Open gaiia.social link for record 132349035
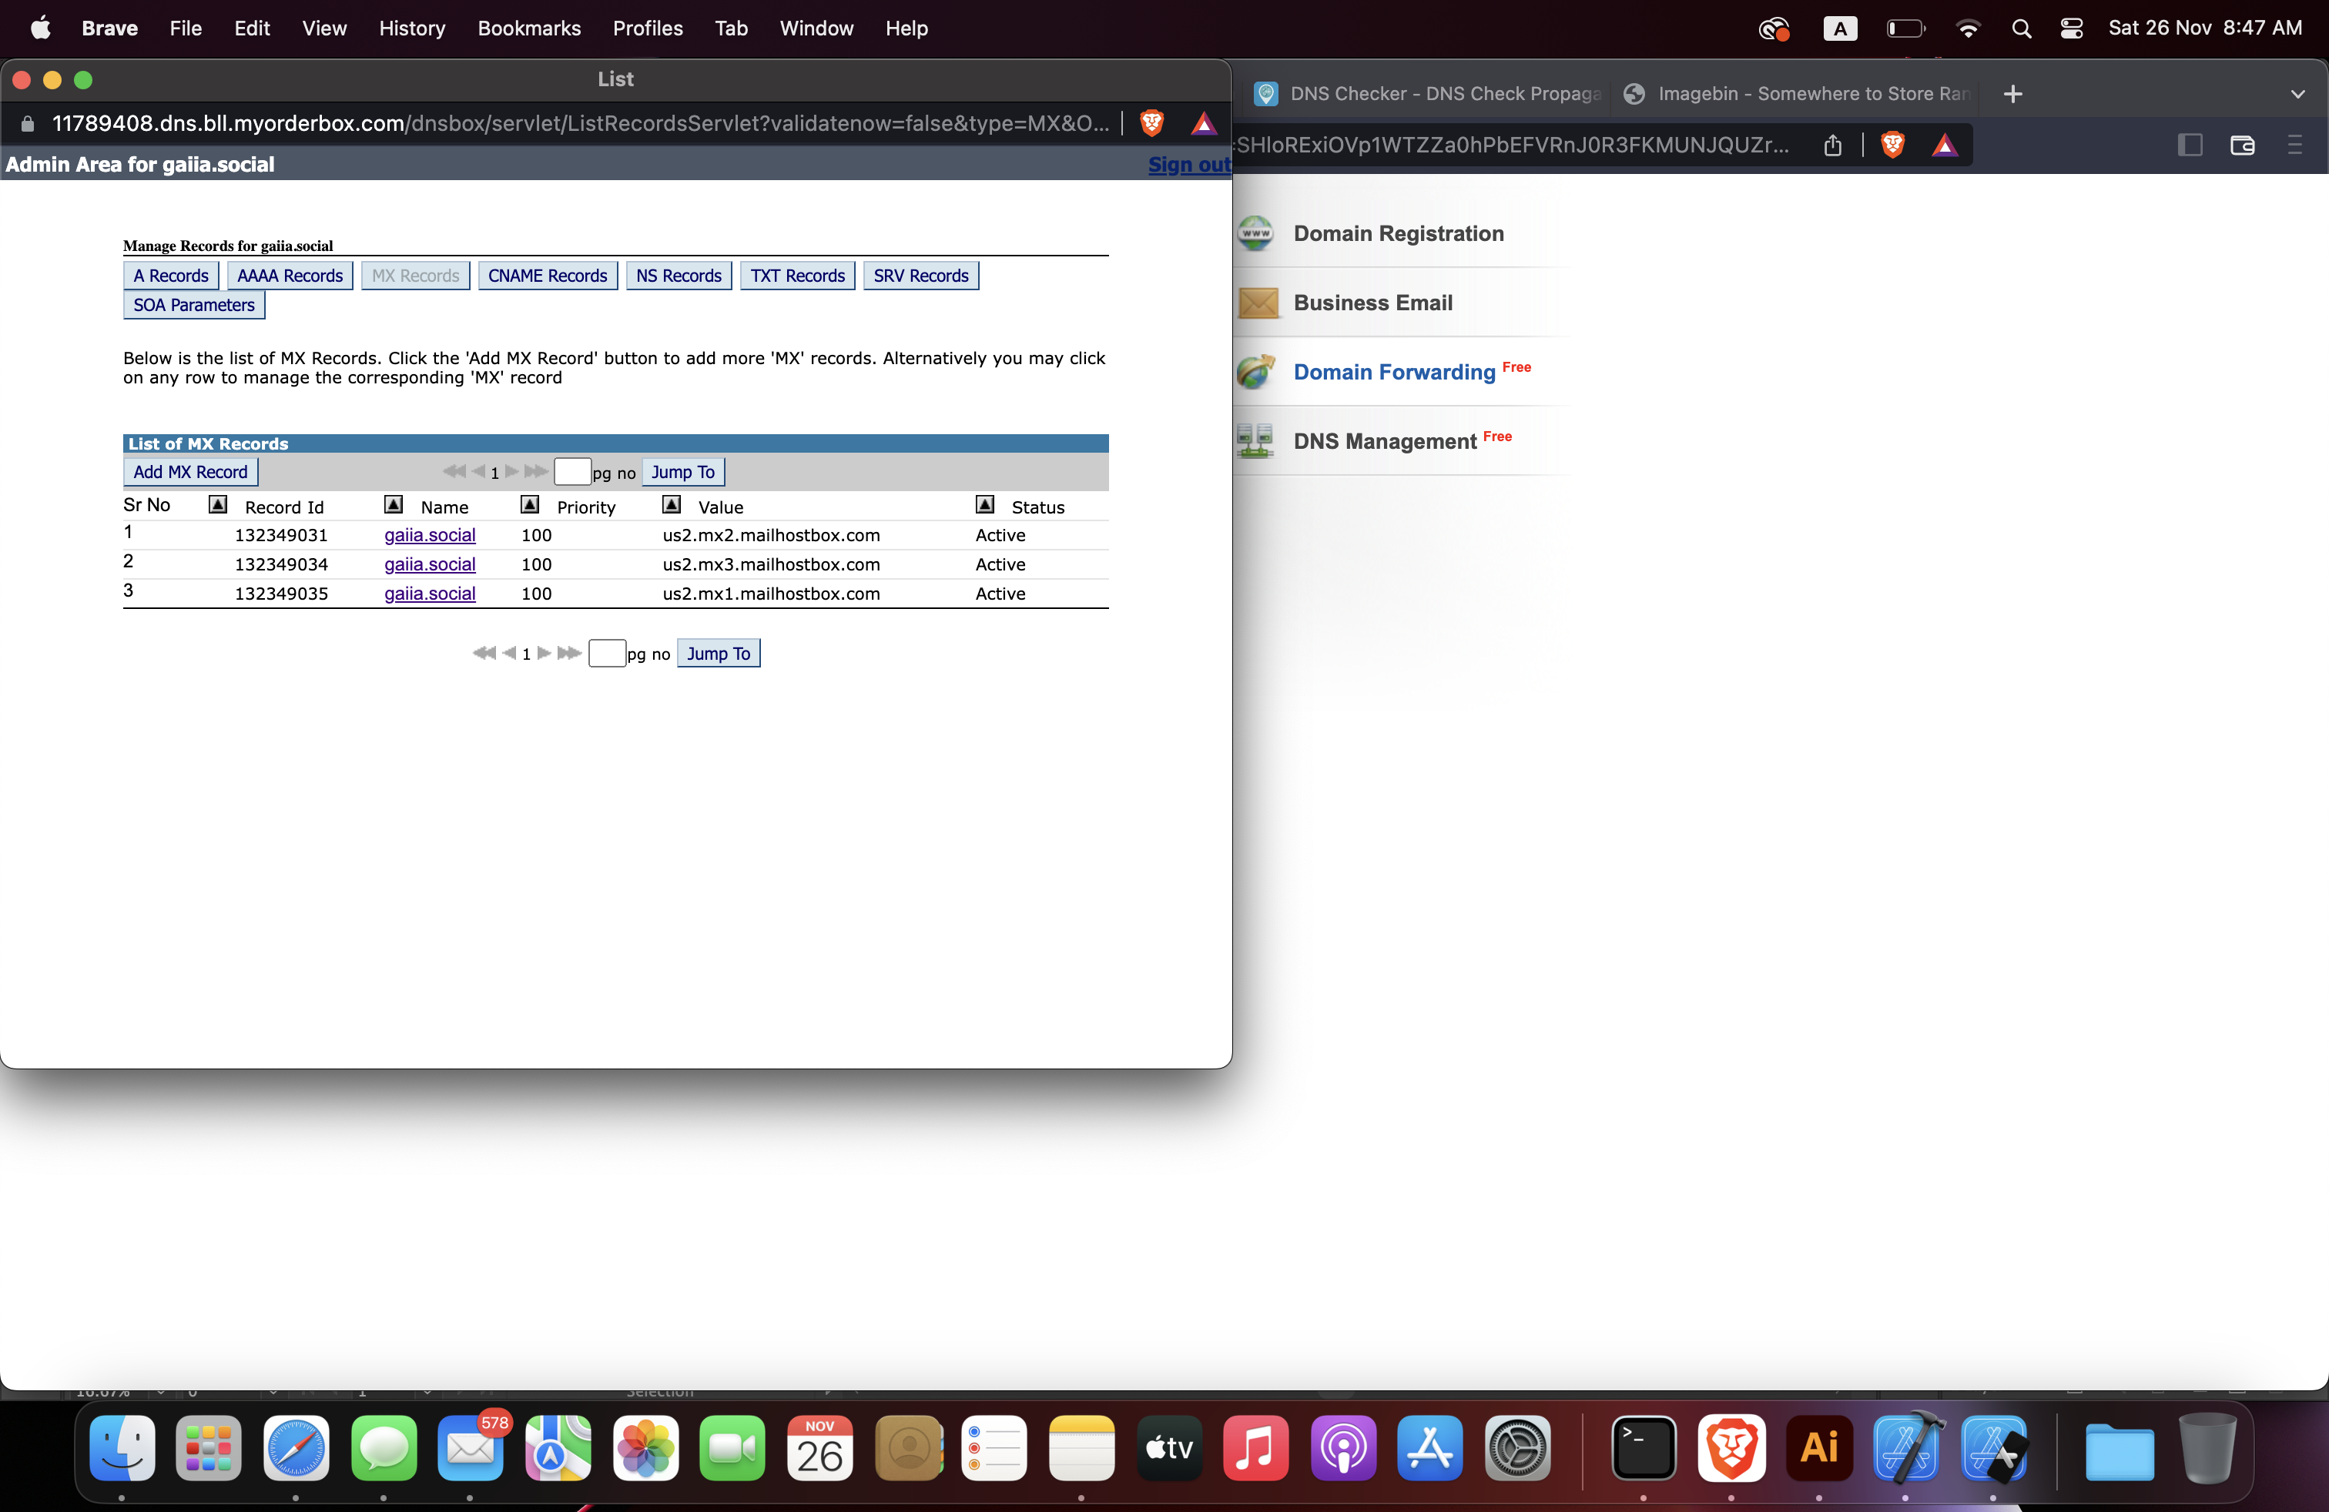 430,594
